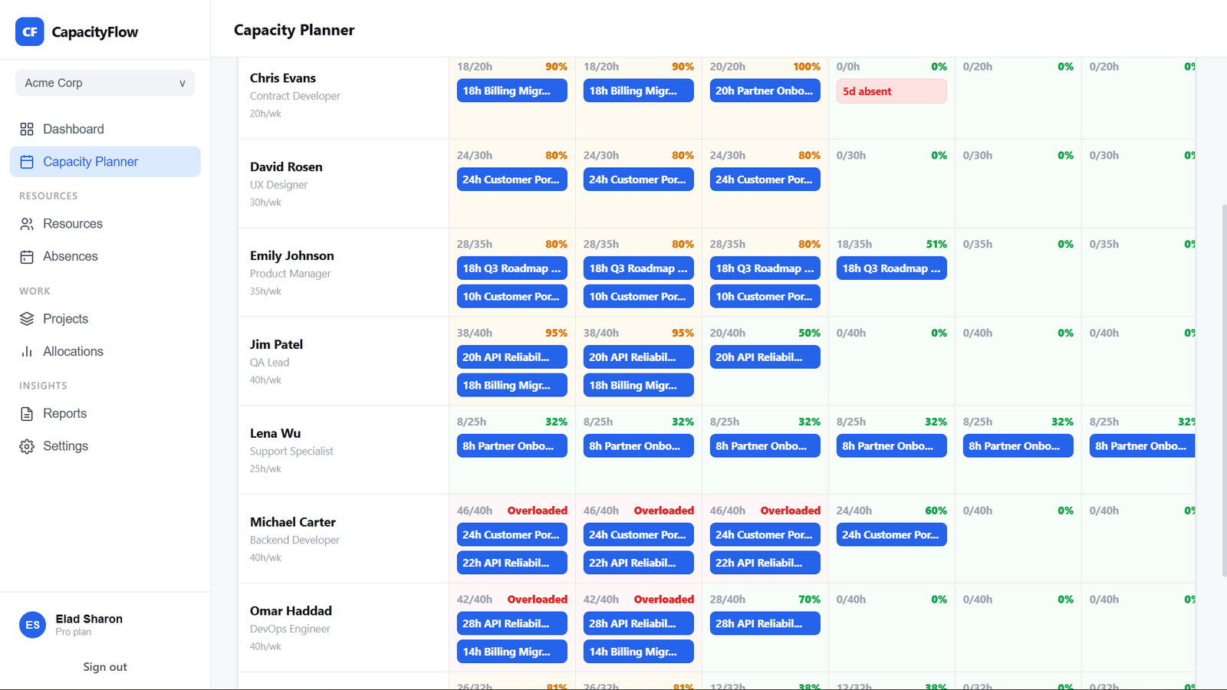This screenshot has width=1227, height=690.
Task: Open Omar Haddad's 28h API Reliability in 70% week
Action: pos(765,623)
